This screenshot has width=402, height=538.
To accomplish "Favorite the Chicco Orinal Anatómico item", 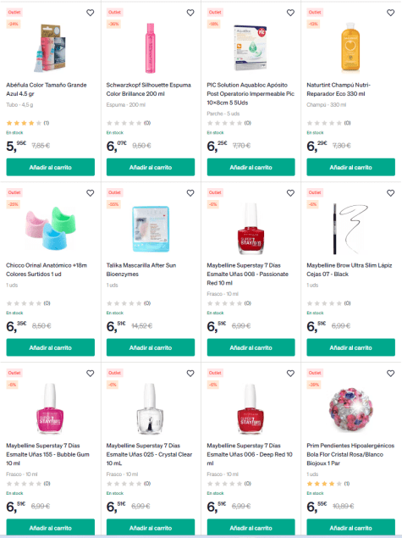I will pos(91,193).
